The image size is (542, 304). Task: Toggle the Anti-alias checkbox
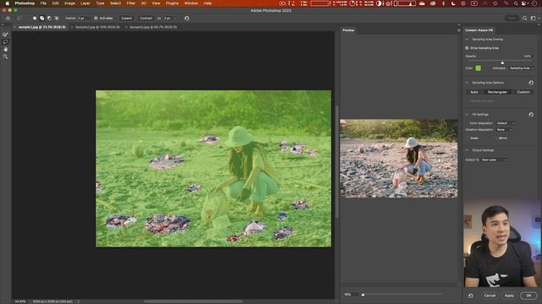click(96, 18)
